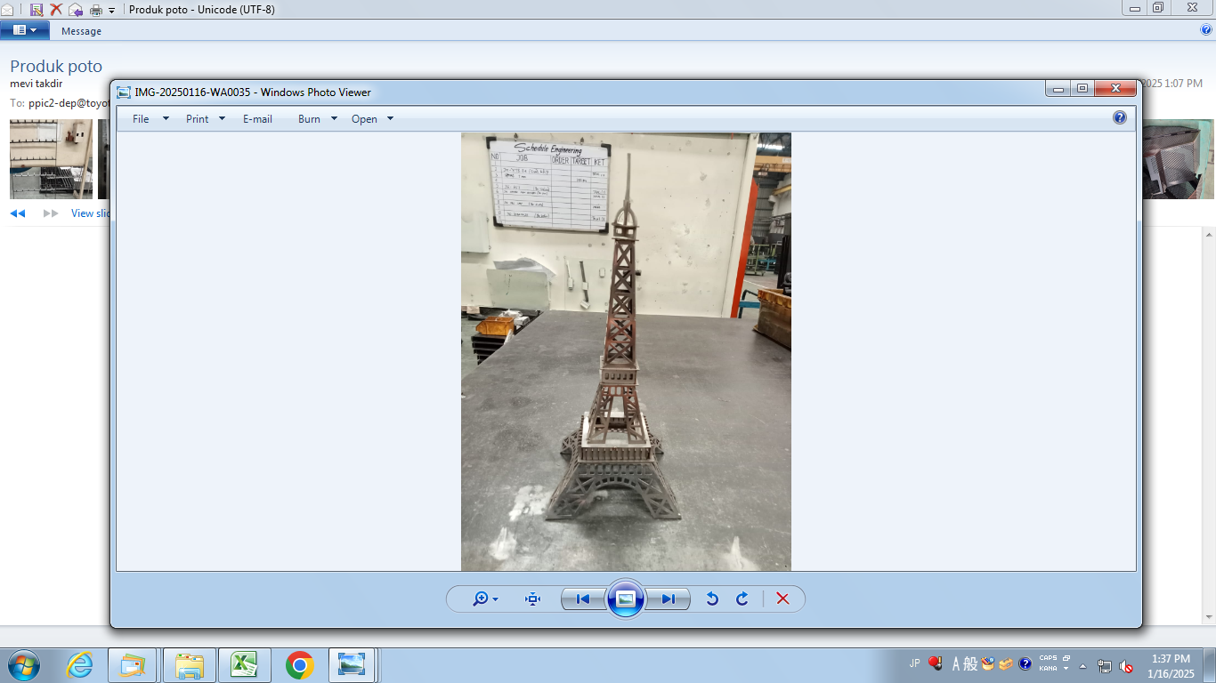The height and width of the screenshot is (683, 1216).
Task: Select the Message tab in mail window
Action: click(x=81, y=31)
